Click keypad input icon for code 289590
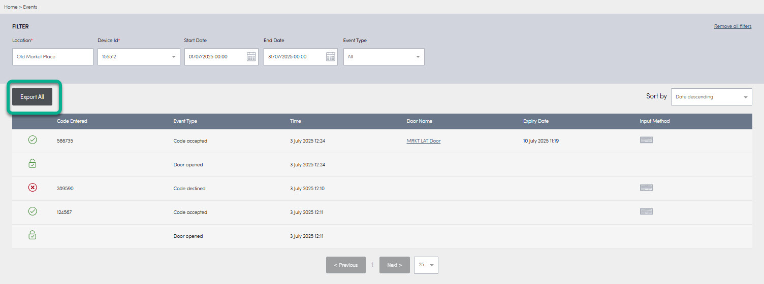The width and height of the screenshot is (764, 284). 646,188
